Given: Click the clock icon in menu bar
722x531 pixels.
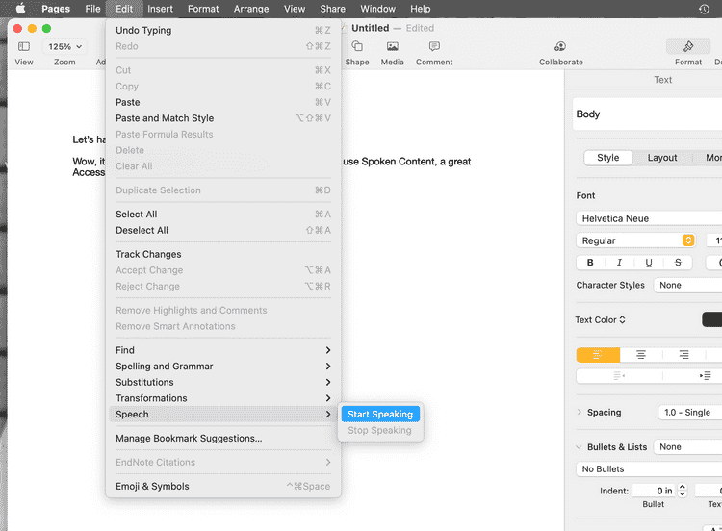Looking at the screenshot, I should pos(704,9).
